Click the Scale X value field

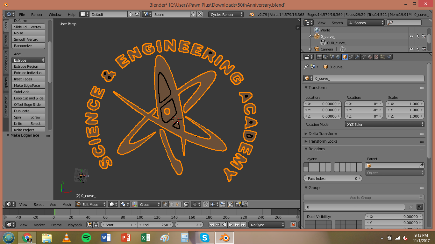(x=405, y=104)
